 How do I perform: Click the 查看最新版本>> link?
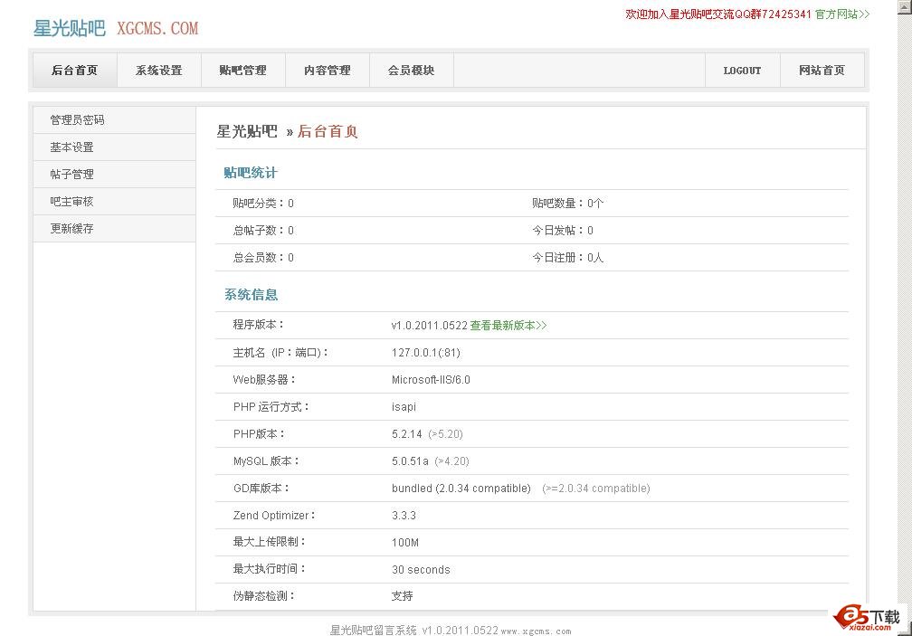coord(508,326)
